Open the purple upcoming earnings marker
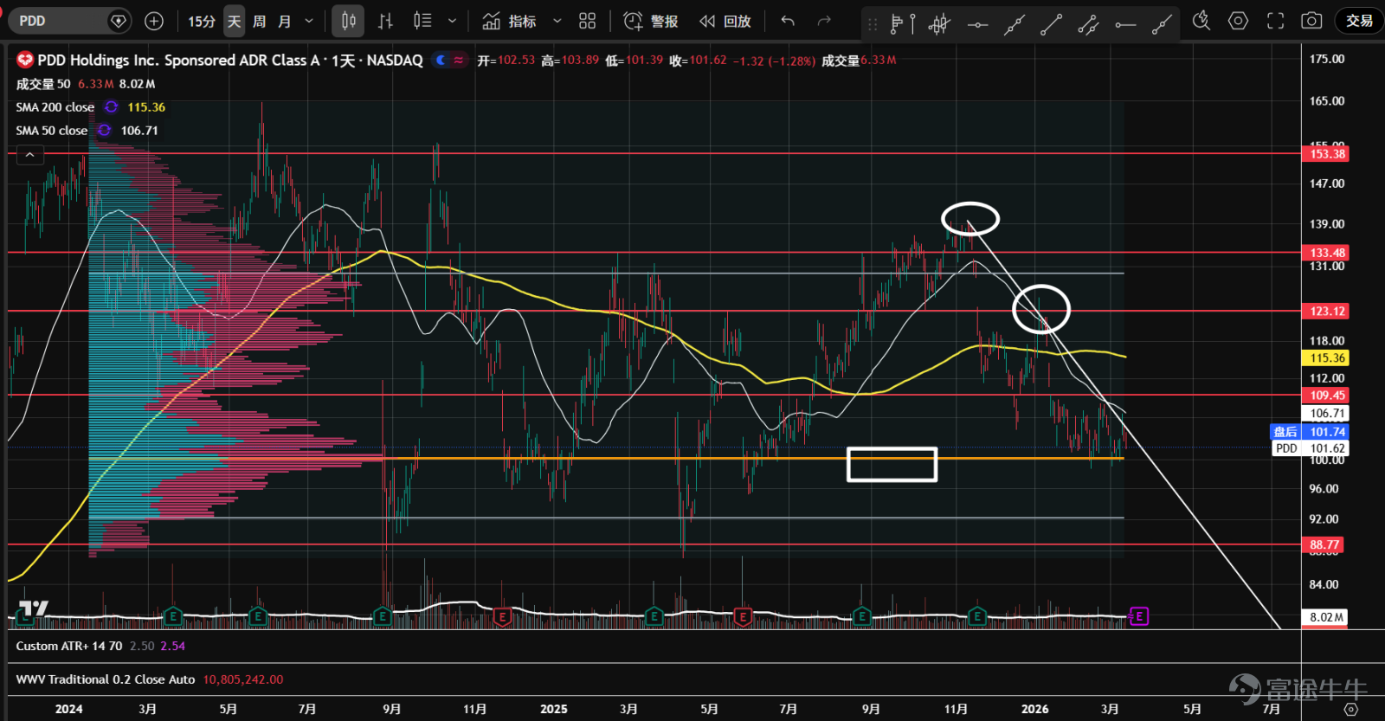This screenshot has width=1385, height=721. 1139,616
